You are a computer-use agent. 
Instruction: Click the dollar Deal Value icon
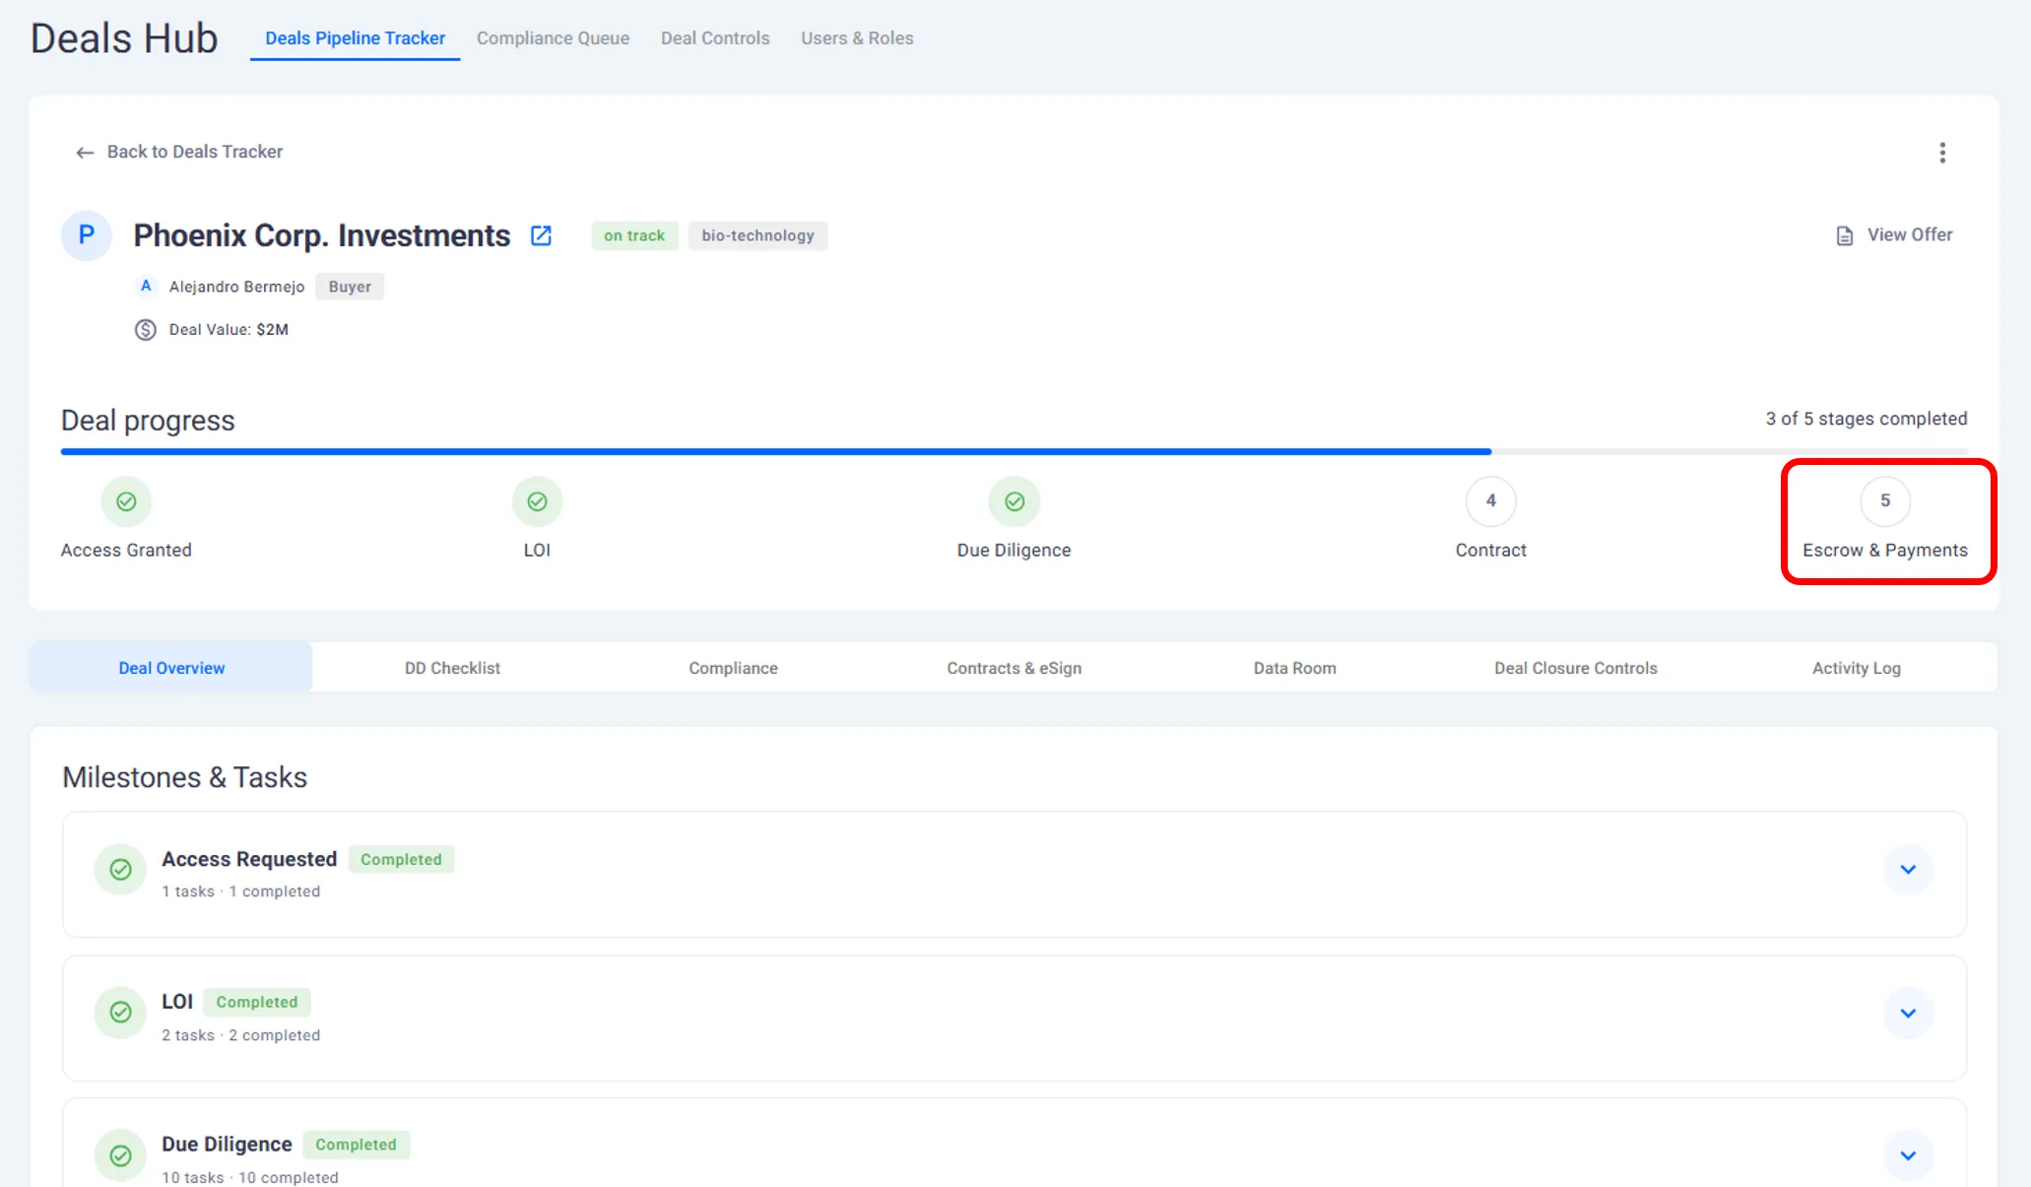pos(146,330)
